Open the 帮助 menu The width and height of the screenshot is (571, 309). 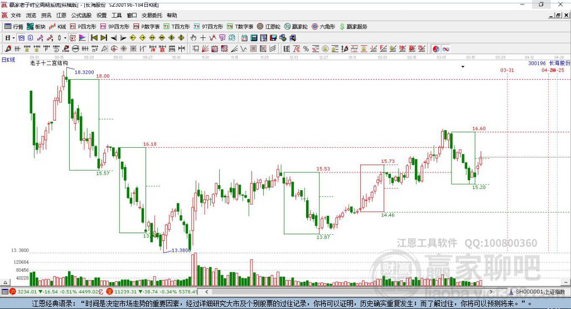[x=172, y=15]
